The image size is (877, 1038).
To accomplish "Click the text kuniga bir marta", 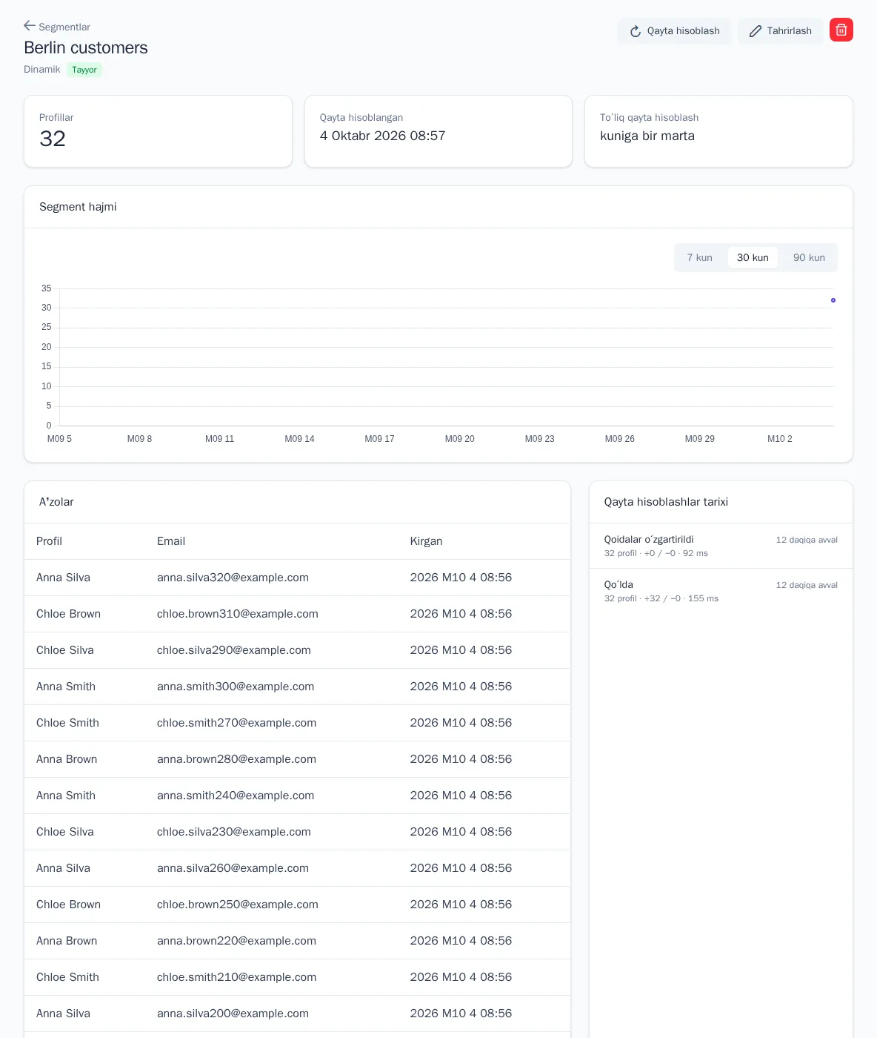I will pos(647,136).
